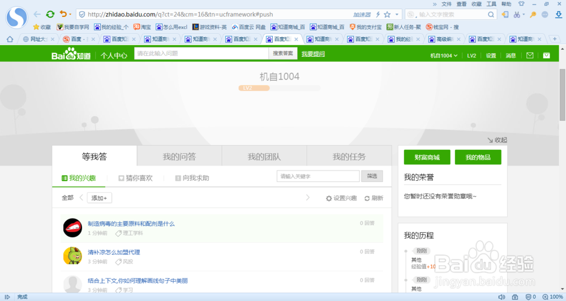Viewport: 566px width, 301px height.
Task: Select the 猜你喜欢 sub-tab
Action: click(135, 178)
